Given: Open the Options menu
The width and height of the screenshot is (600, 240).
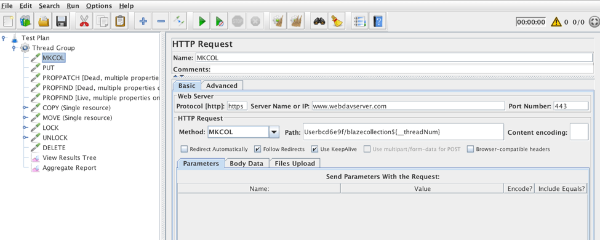Looking at the screenshot, I should 98,6.
